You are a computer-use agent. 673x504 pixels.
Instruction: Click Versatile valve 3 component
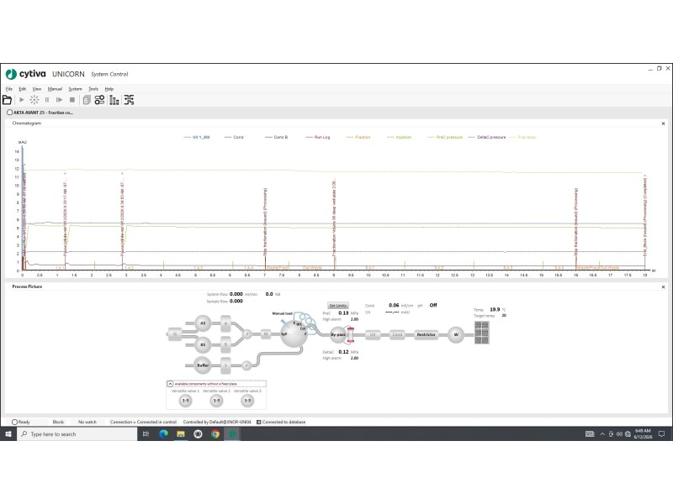pyautogui.click(x=247, y=401)
